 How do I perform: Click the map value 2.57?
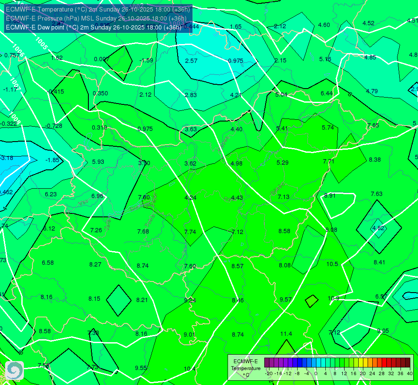(191, 61)
